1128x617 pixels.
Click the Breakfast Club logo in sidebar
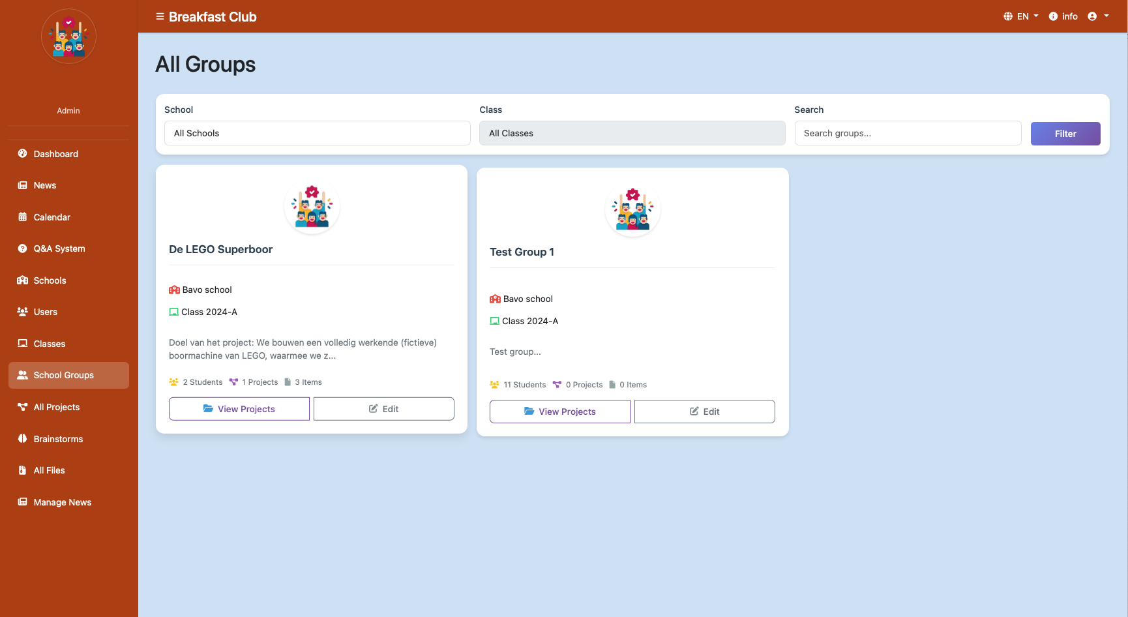(x=68, y=37)
